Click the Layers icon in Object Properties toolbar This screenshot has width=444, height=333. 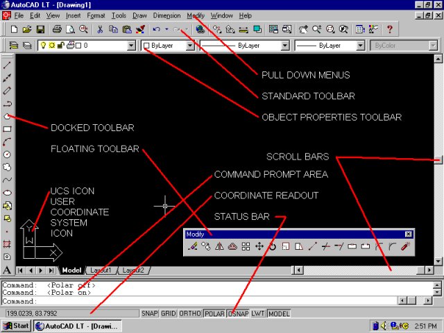point(14,45)
